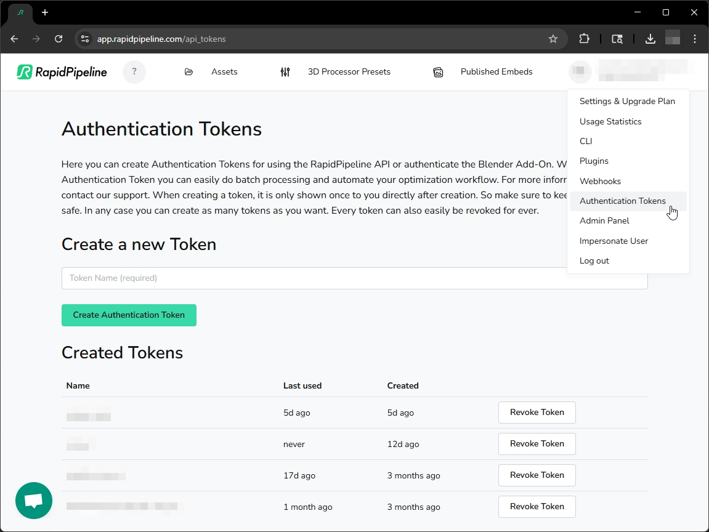Viewport: 709px width, 532px height.
Task: Go to the next page with forward arrow
Action: click(x=36, y=39)
